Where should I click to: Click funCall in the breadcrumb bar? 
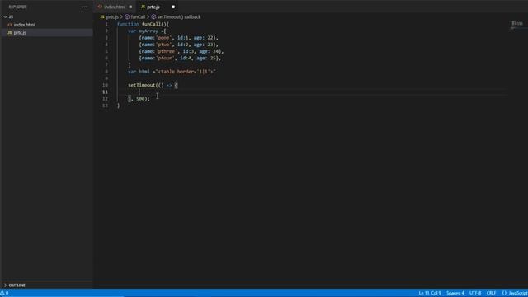point(138,16)
